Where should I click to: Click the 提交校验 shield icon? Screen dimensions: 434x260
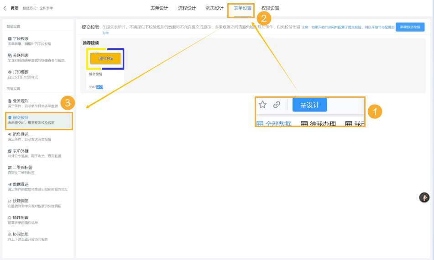coord(10,117)
